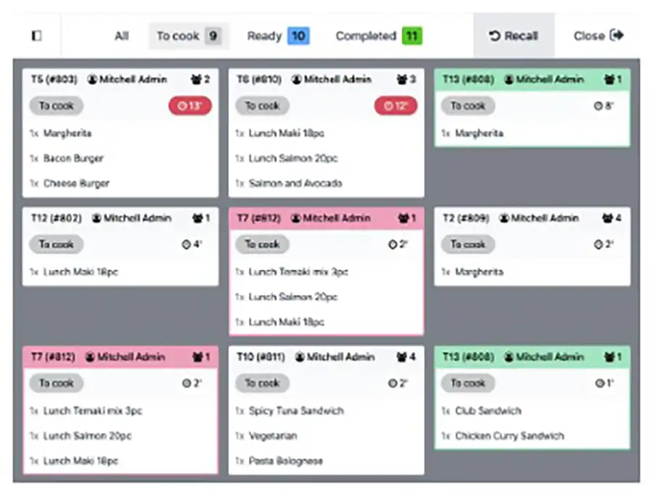Click the guest count icon on T5 order
This screenshot has height=494, width=653.
point(197,79)
